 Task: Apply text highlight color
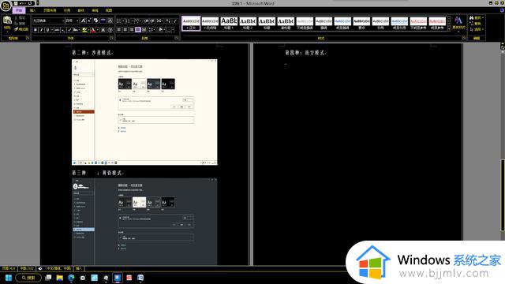tap(84, 30)
